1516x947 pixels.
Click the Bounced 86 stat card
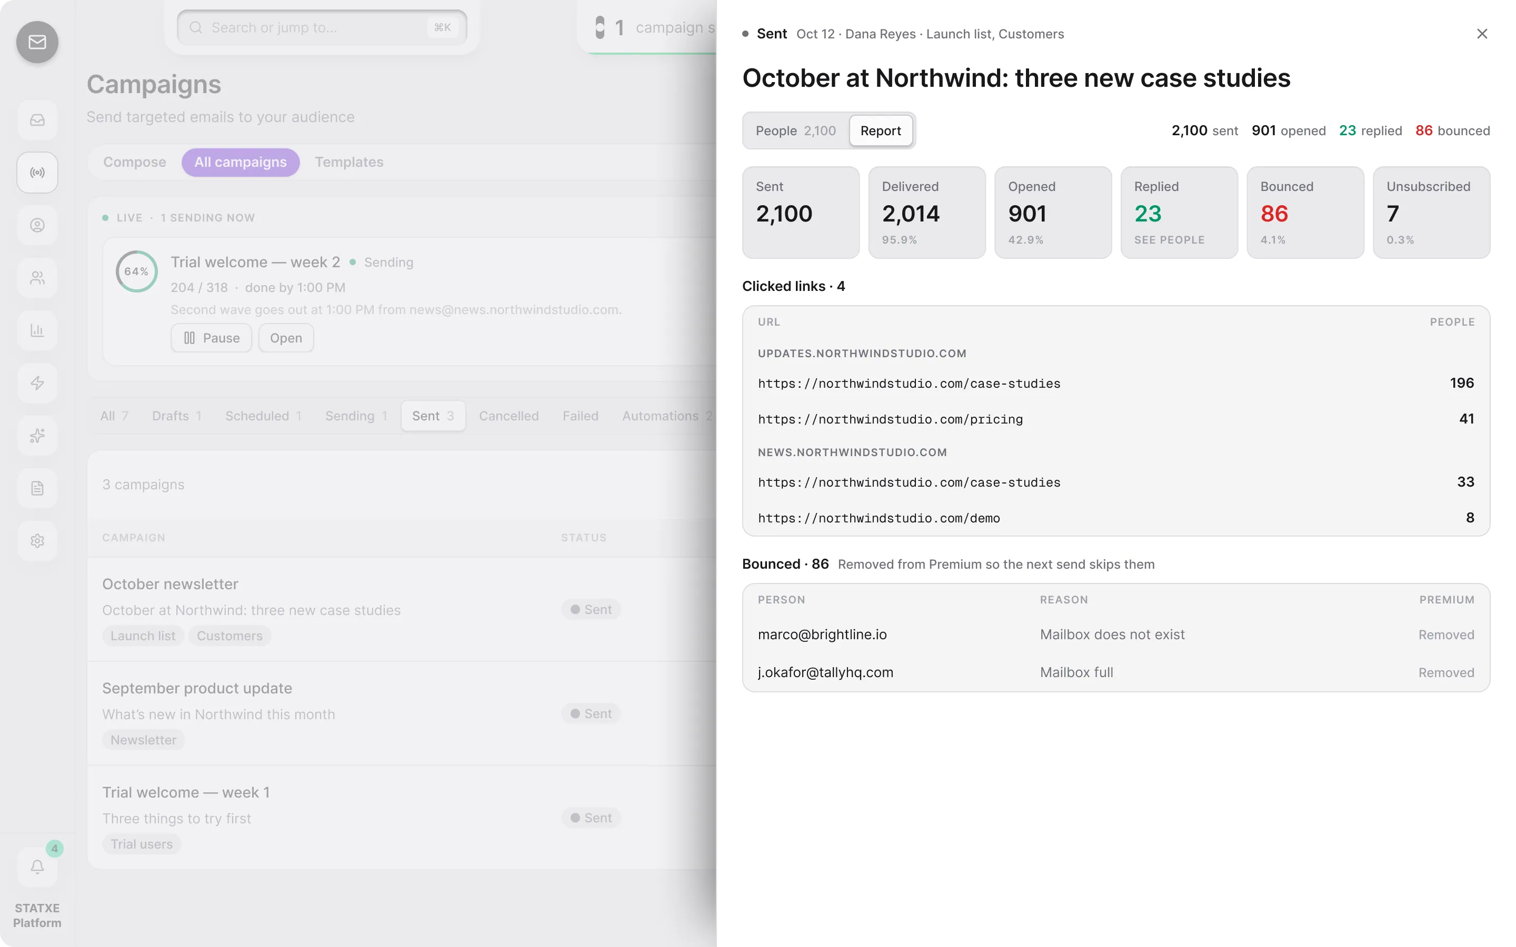pos(1305,213)
